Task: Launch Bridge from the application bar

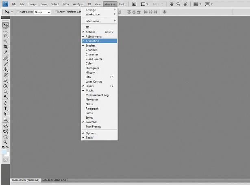Action: 134,4
